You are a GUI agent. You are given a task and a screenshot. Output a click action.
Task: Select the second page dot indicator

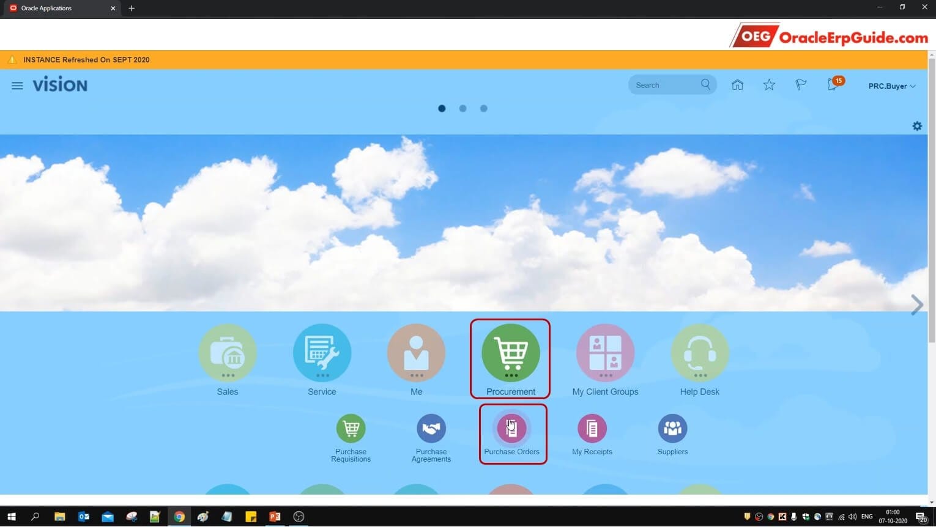pyautogui.click(x=462, y=108)
